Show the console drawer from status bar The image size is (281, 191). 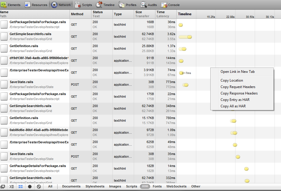(12, 186)
